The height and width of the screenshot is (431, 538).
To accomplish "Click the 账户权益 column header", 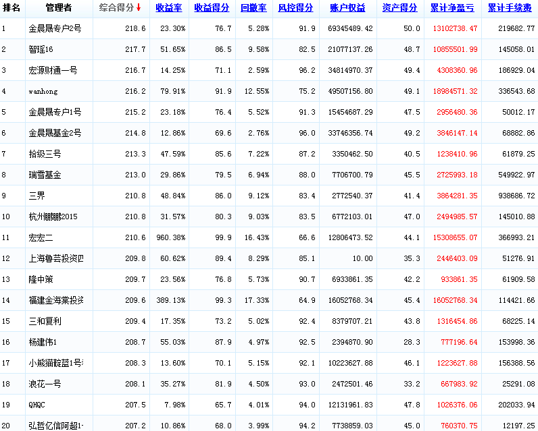I will click(347, 8).
